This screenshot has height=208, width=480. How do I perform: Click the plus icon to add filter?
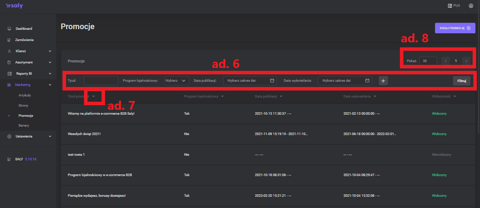tap(383, 81)
